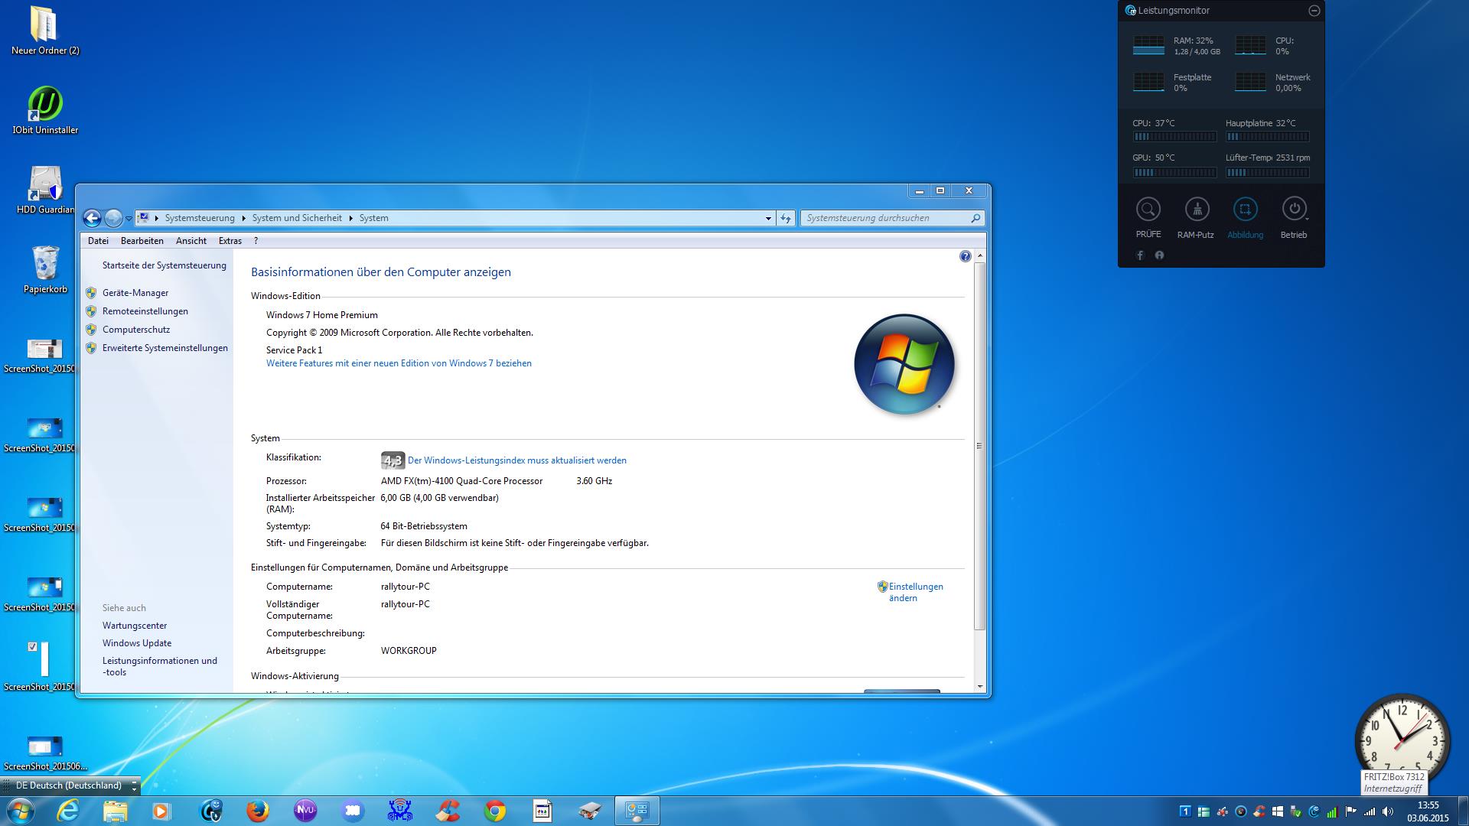Launch Google Chrome from the taskbar
1469x826 pixels.
pos(495,810)
